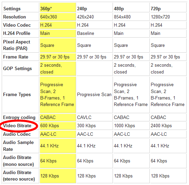
Task: Click H.264 codec in the 240p column
Action: (94, 25)
